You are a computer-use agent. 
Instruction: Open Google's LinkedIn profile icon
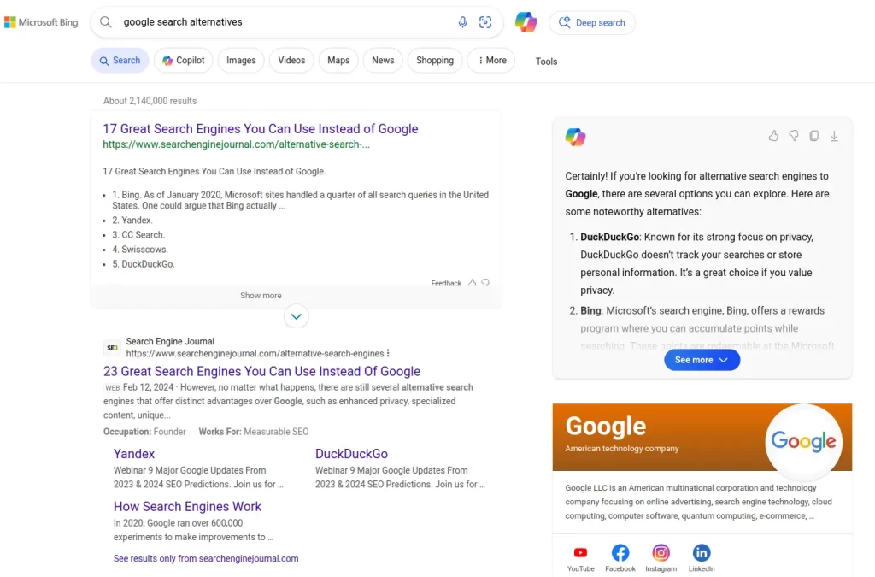click(x=702, y=553)
